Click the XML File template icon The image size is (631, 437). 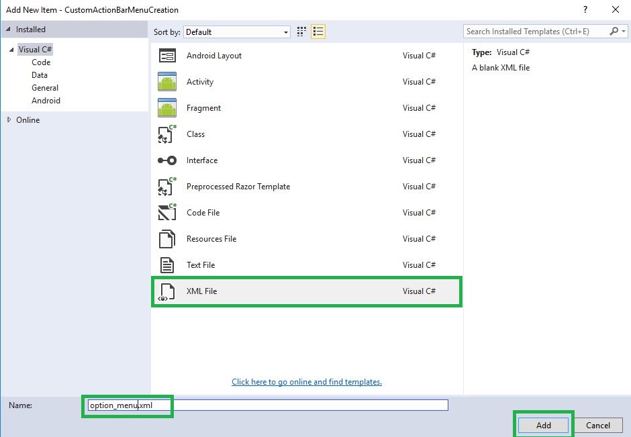[167, 292]
